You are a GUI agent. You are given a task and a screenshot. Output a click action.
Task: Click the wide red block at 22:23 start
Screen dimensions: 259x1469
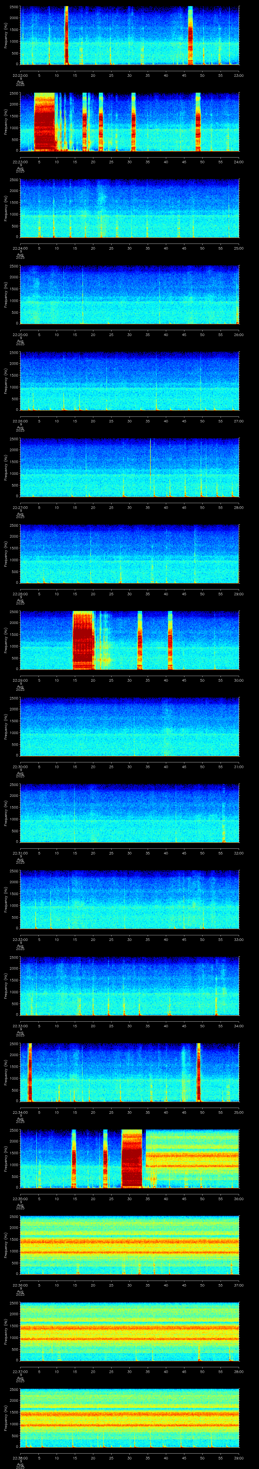tap(45, 122)
